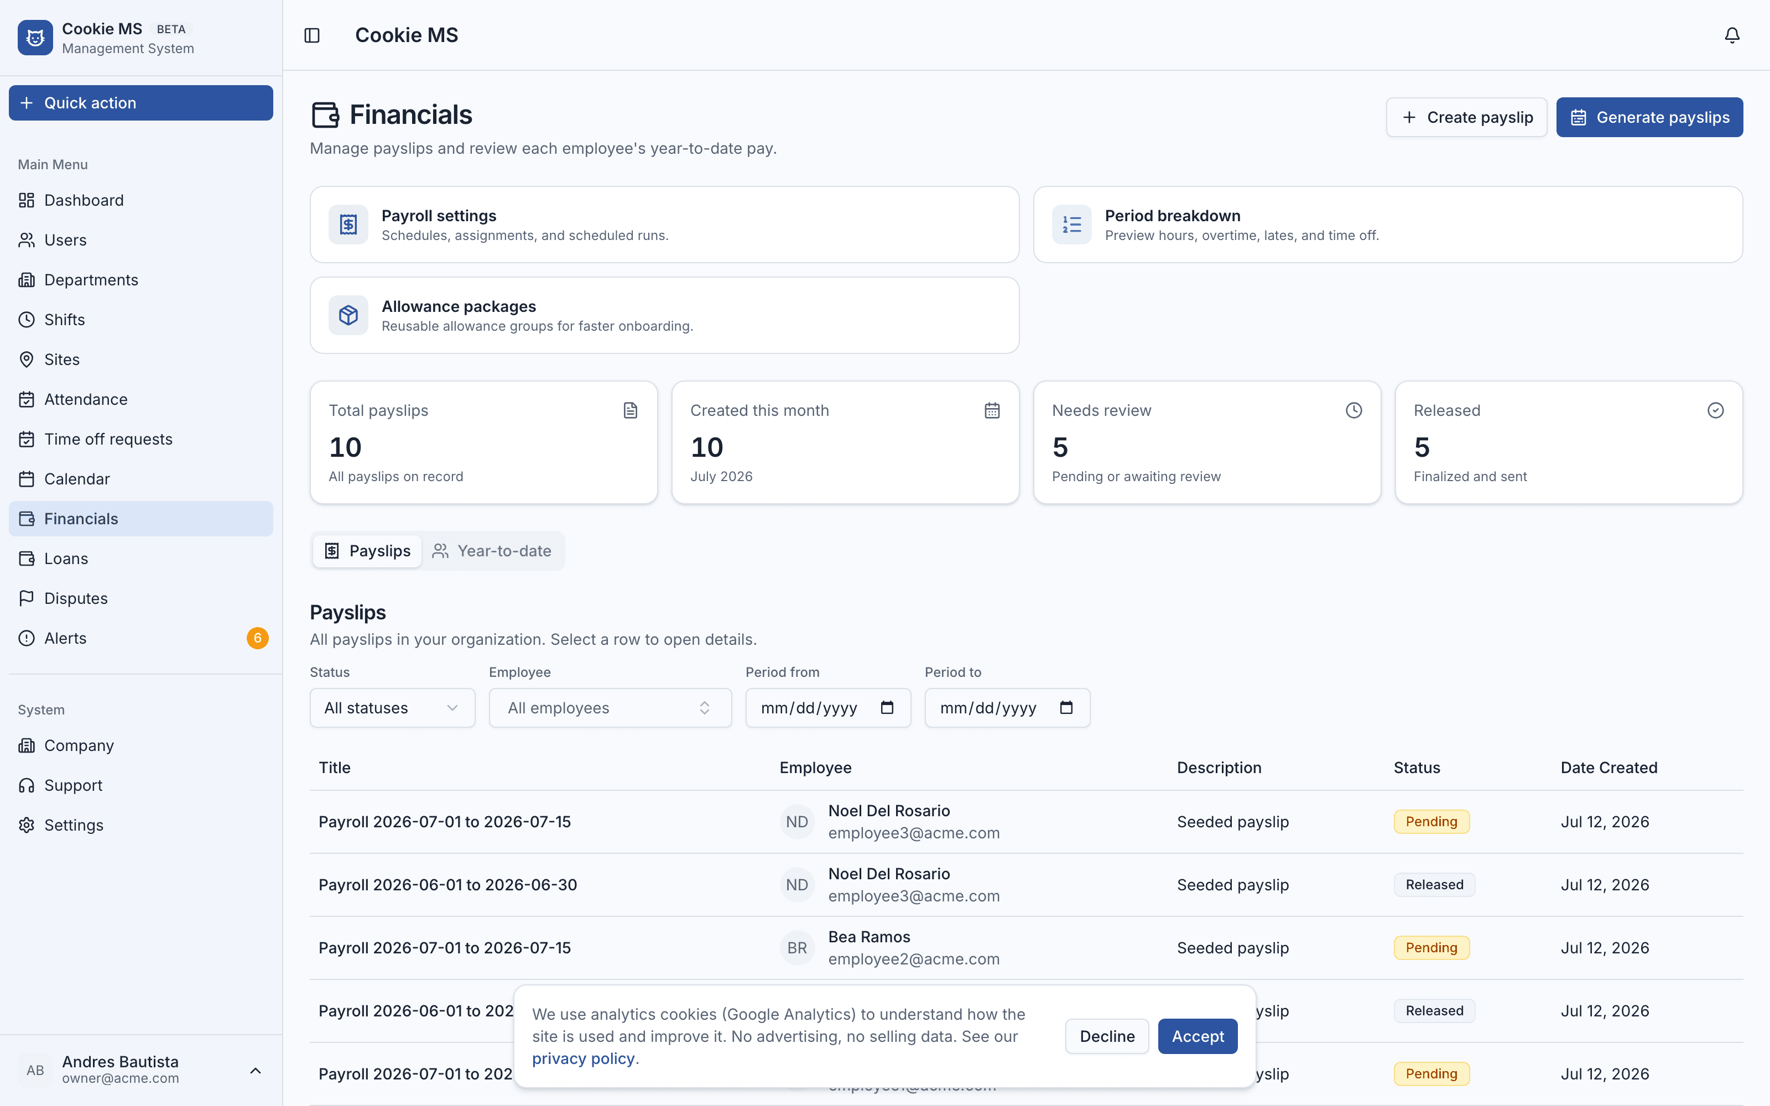Click the Released checkmark icon
This screenshot has width=1770, height=1106.
click(1715, 410)
